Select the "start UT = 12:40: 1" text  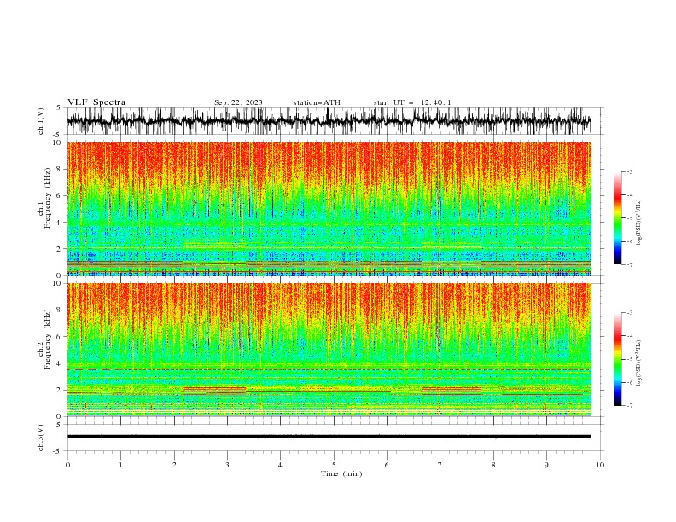[x=412, y=102]
